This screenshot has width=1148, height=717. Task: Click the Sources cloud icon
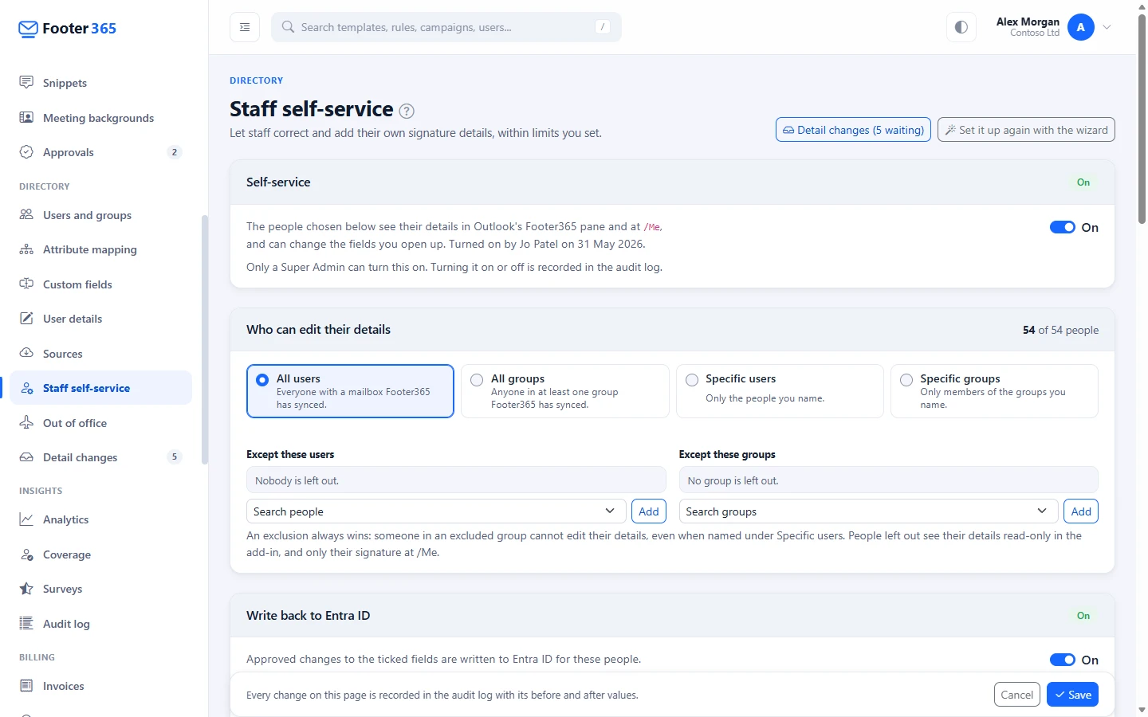[x=26, y=354]
